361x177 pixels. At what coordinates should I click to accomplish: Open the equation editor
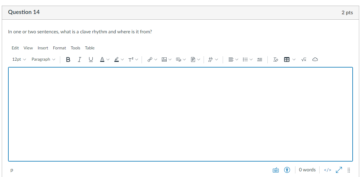(304, 59)
